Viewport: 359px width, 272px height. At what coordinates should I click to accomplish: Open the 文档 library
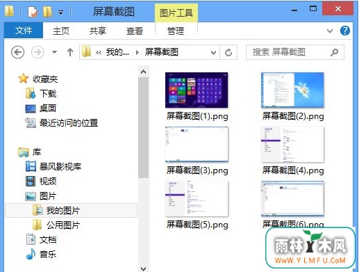tap(48, 240)
